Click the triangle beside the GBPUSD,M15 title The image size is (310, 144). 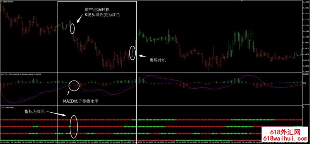tap(2, 2)
